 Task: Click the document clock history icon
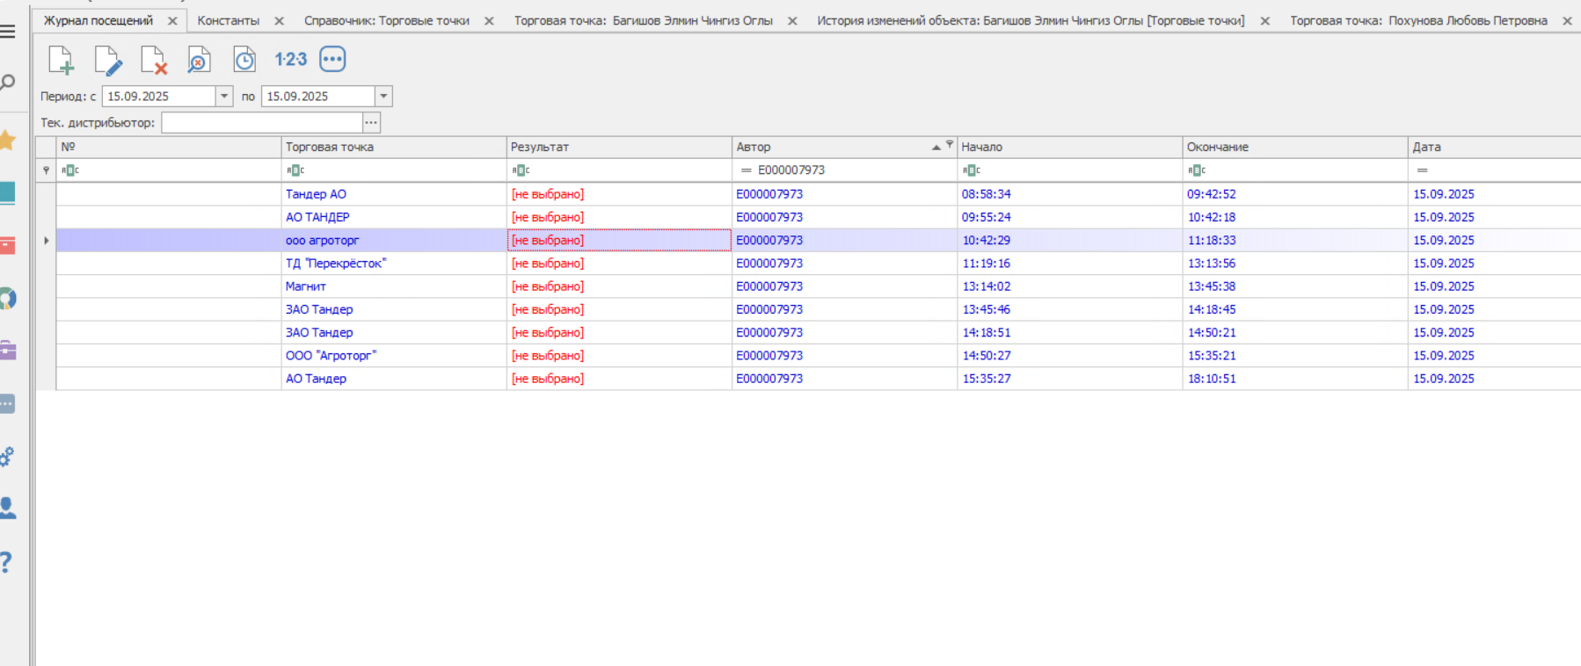[244, 60]
